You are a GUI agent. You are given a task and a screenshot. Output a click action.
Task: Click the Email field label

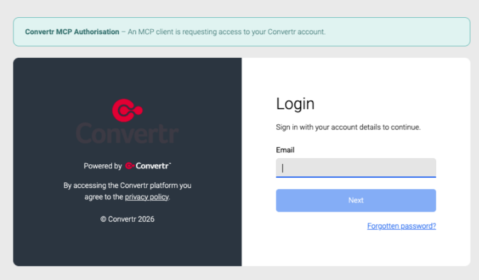pyautogui.click(x=285, y=150)
